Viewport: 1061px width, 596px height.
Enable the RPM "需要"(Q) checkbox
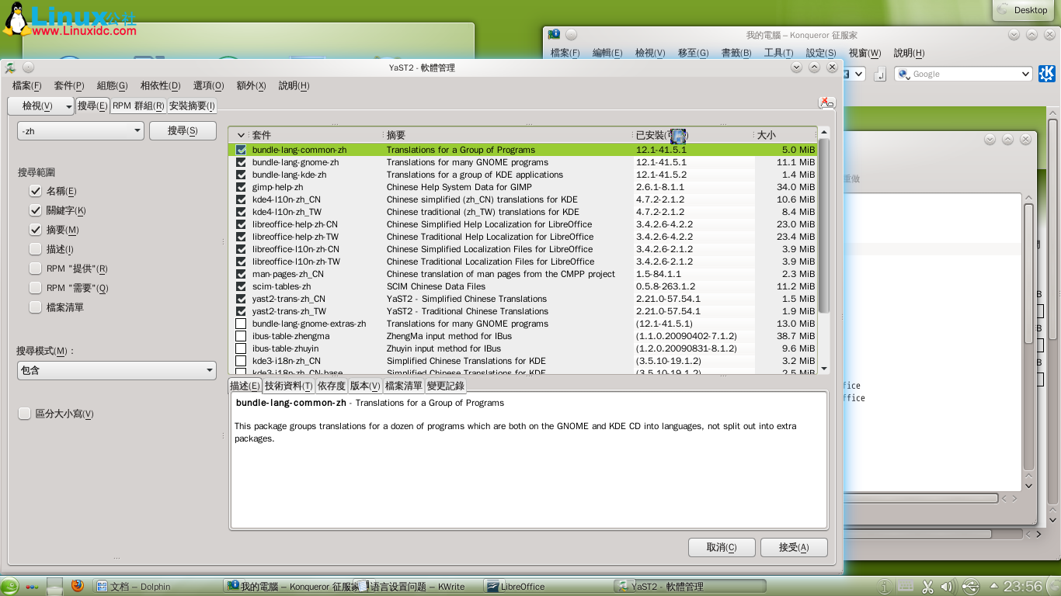35,288
